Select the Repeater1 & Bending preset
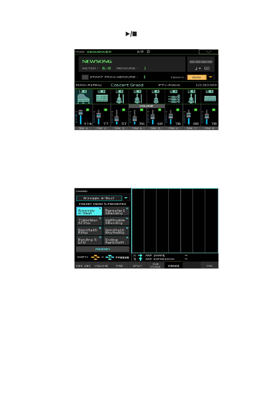Viewport: 275px width, 398px height. pos(116,211)
